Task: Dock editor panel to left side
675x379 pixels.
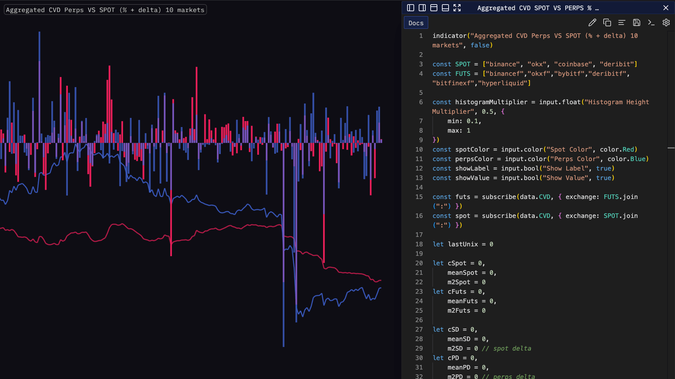Action: click(411, 8)
